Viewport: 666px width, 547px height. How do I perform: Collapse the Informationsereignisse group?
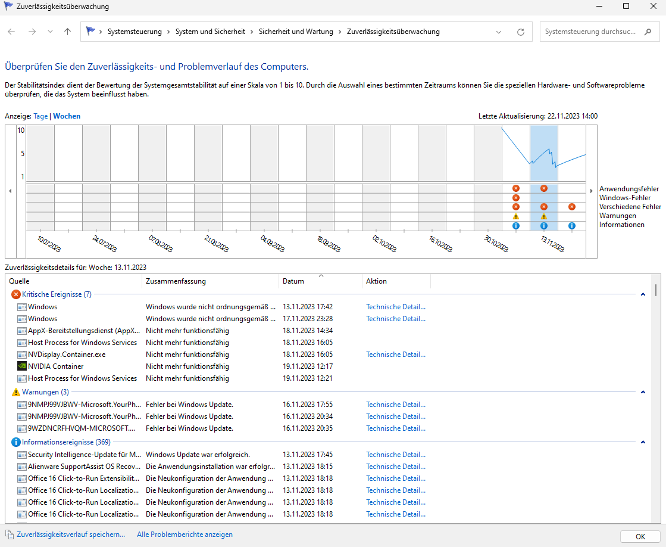coord(643,442)
